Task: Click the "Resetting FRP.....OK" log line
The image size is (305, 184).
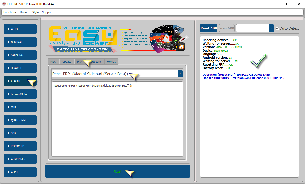Action: click(218, 65)
